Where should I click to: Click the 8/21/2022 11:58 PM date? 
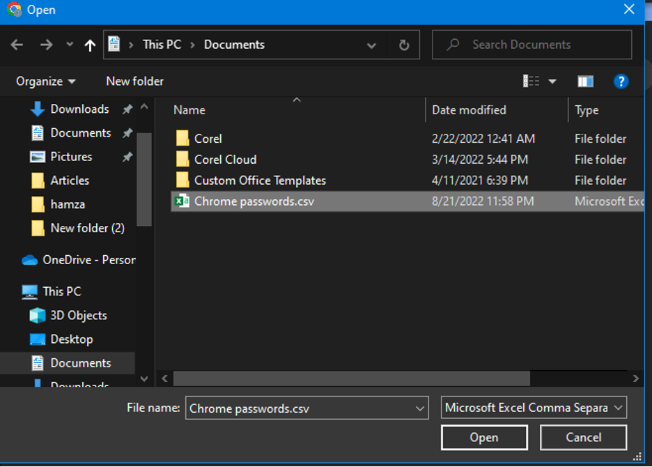[x=483, y=201]
